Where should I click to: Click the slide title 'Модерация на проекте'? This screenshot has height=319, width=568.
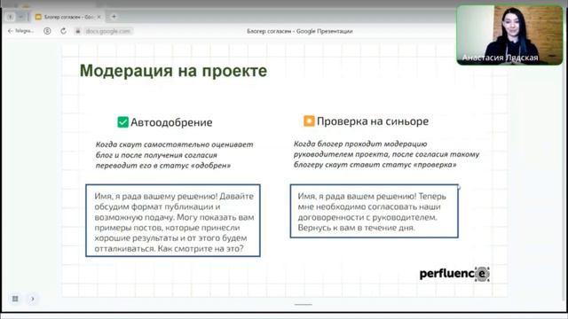point(173,71)
